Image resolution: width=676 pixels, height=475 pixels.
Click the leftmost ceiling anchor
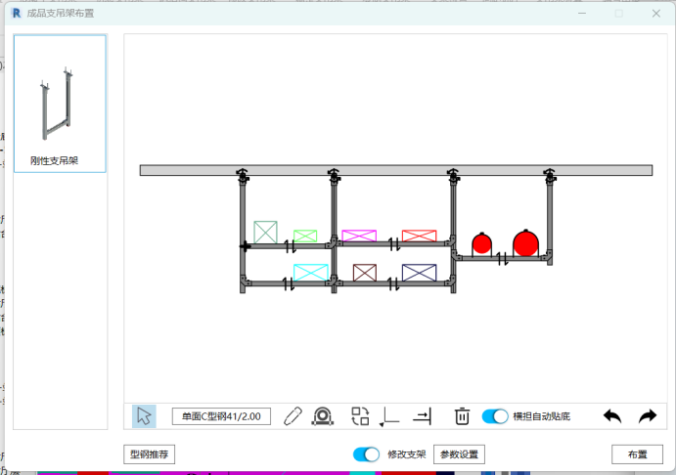pos(243,175)
